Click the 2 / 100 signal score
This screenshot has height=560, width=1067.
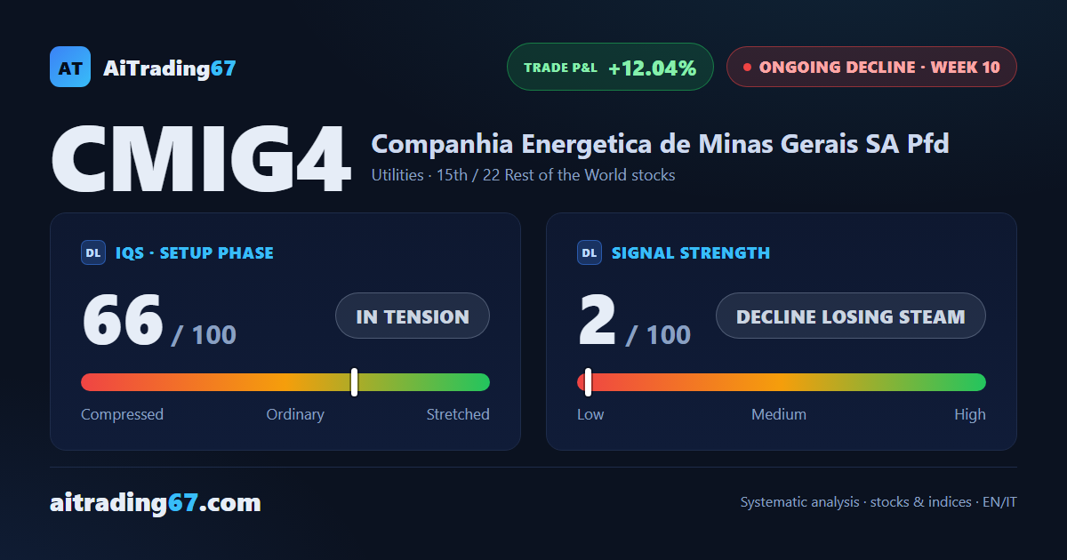pyautogui.click(x=635, y=322)
